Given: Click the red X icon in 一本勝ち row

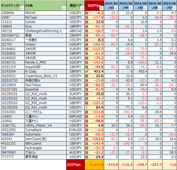Looking at the screenshot, I should coord(87,40).
